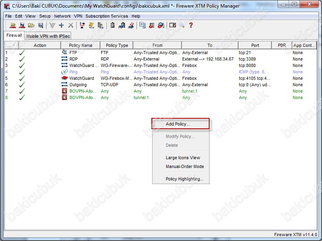Image resolution: width=322 pixels, height=241 pixels.
Task: Click the blue plus add policy icon
Action: click(61, 25)
